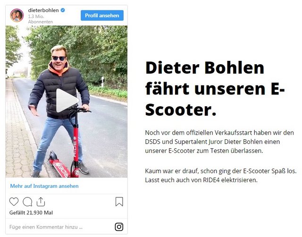This screenshot has width=302, height=237.
Task: Click the paragraph starting Noch vor dem offiziellen
Action: point(219,142)
